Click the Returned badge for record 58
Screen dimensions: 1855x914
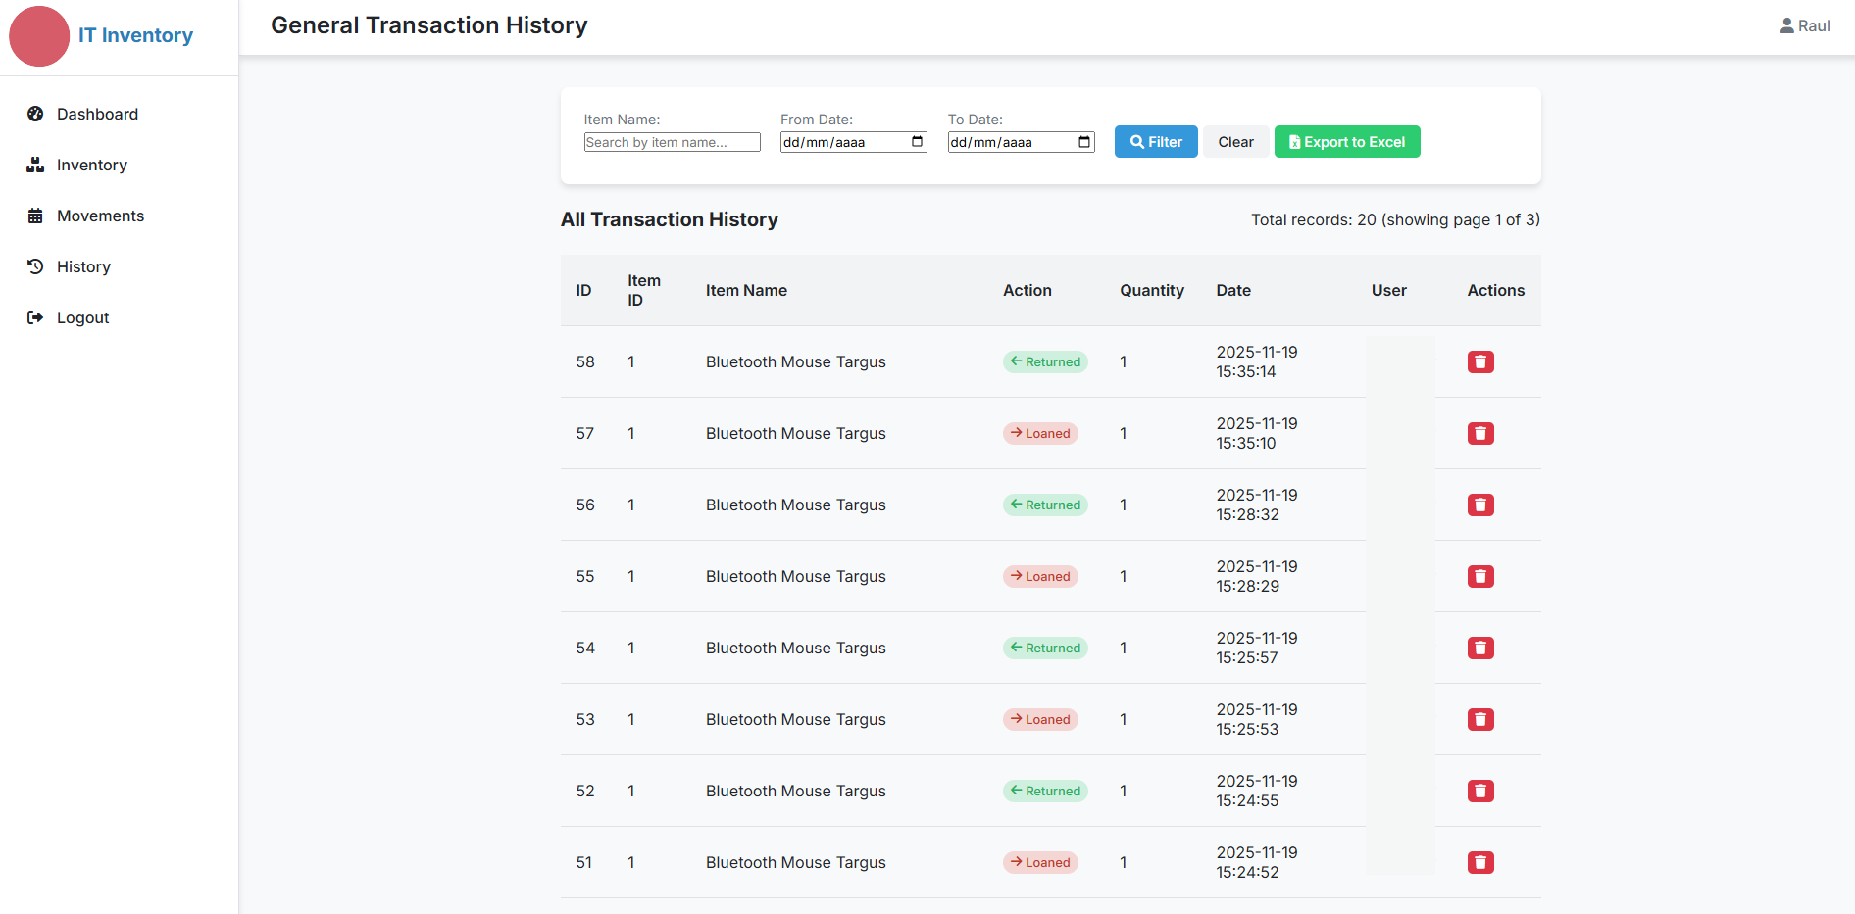1045,361
